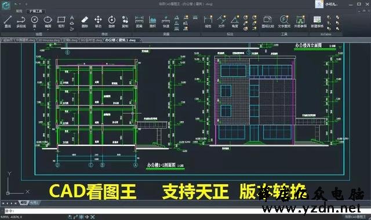
Task: Click the 办公楼西立面图 drawing title
Action: (308, 45)
